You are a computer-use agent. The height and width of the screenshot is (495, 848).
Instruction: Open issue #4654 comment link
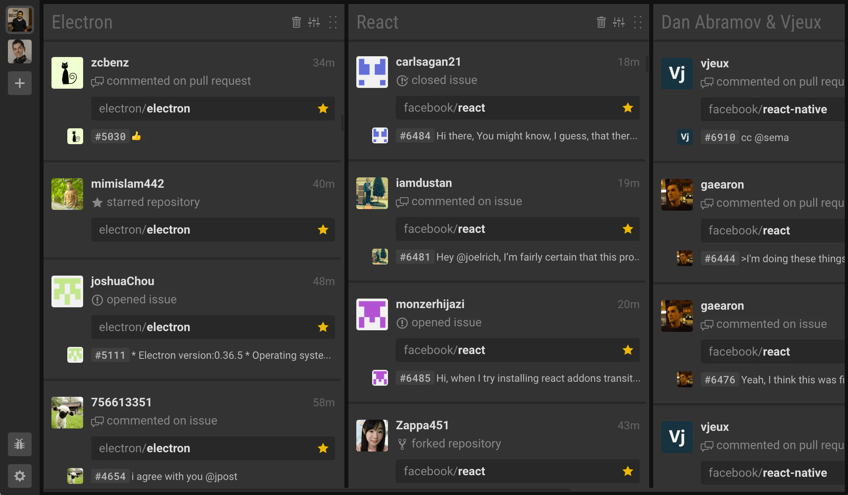(x=110, y=476)
